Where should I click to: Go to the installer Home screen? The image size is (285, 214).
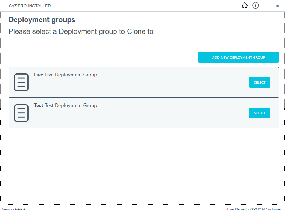click(x=244, y=5)
